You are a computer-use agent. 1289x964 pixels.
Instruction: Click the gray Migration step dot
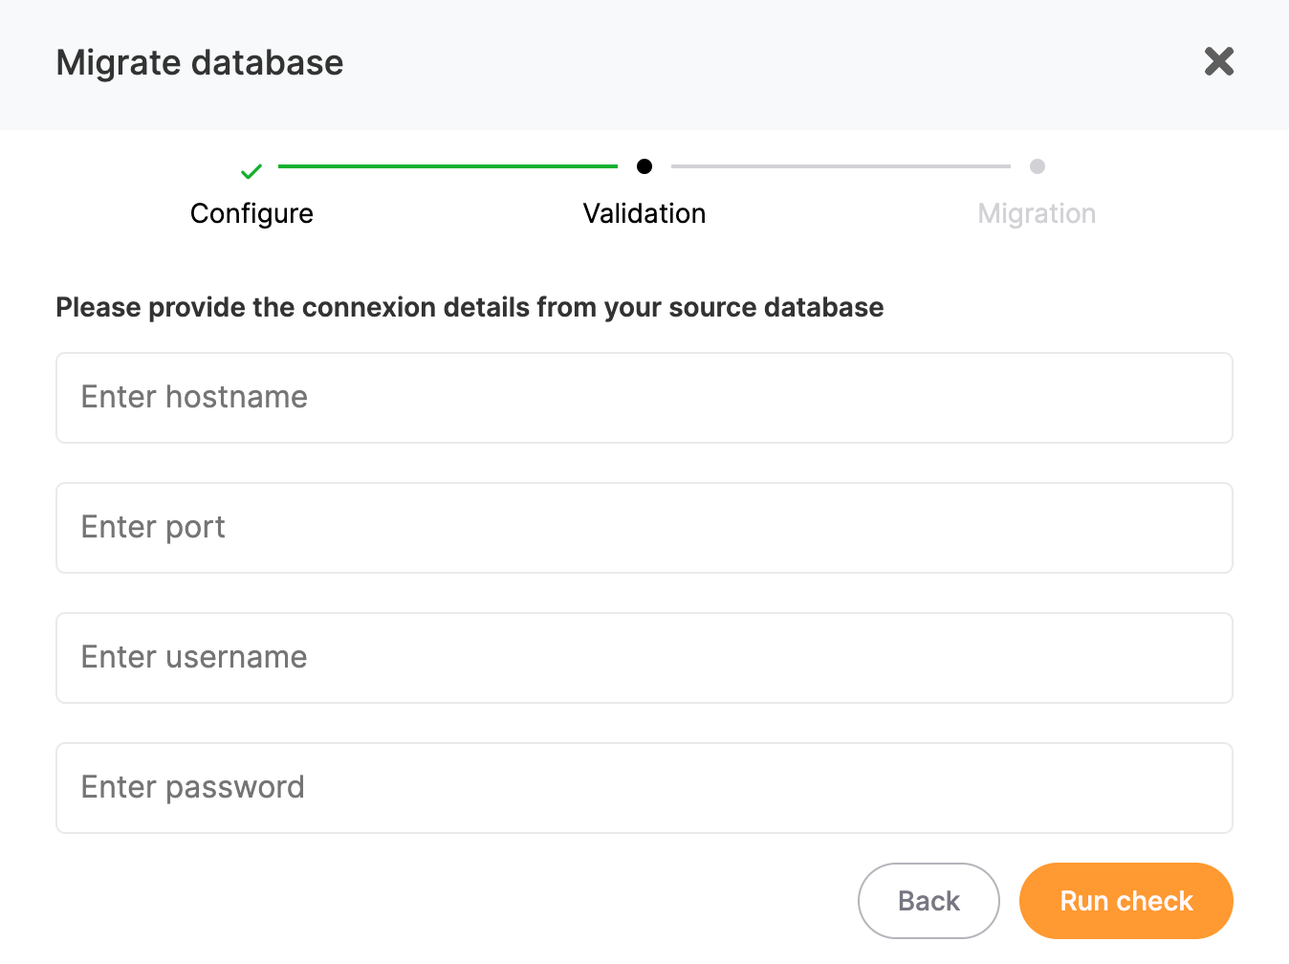pos(1037,166)
